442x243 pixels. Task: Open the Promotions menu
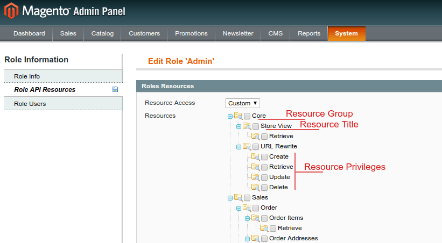pyautogui.click(x=191, y=33)
